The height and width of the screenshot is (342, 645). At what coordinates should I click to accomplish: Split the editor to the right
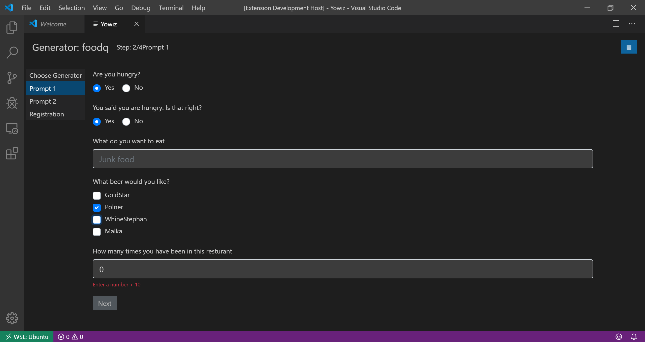point(616,24)
